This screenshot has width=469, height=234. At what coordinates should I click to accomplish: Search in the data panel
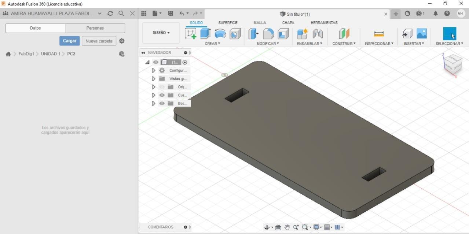coord(121,14)
